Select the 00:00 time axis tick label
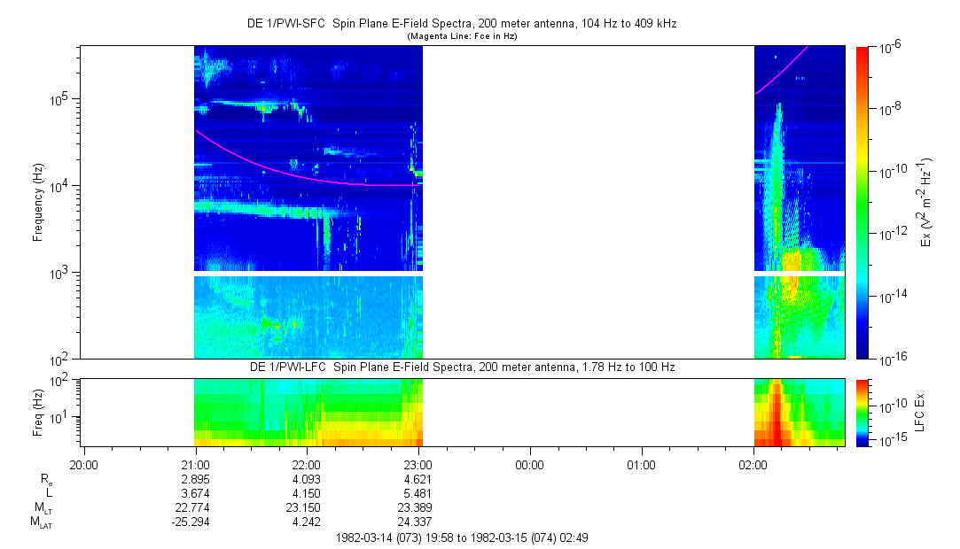 click(530, 463)
